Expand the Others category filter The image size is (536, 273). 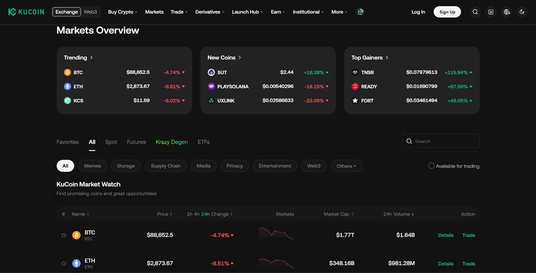pos(346,166)
